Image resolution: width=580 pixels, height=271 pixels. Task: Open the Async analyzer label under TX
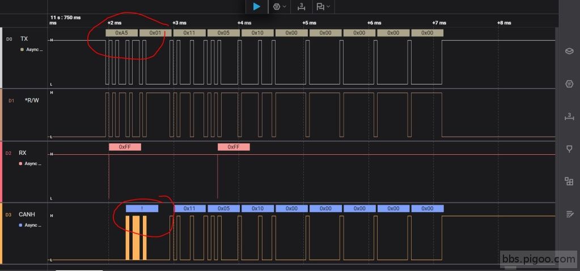[35, 49]
